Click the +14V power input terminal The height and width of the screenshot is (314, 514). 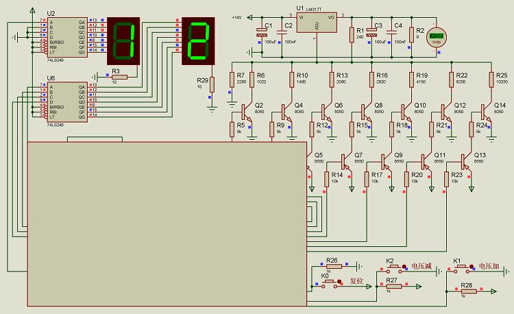[x=249, y=17]
